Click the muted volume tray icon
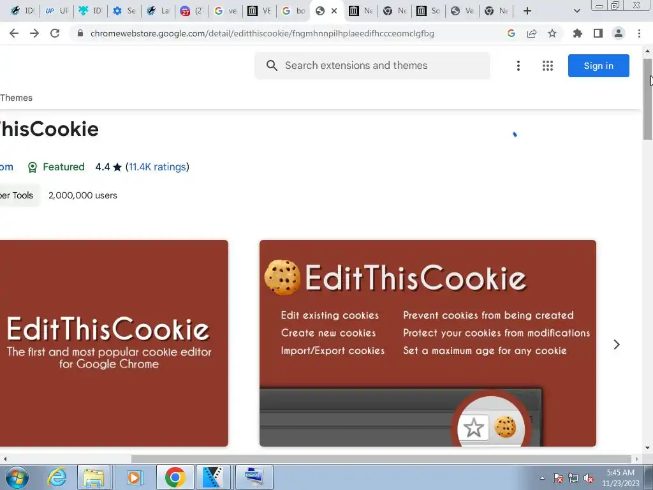The width and height of the screenshot is (653, 490). pos(589,478)
